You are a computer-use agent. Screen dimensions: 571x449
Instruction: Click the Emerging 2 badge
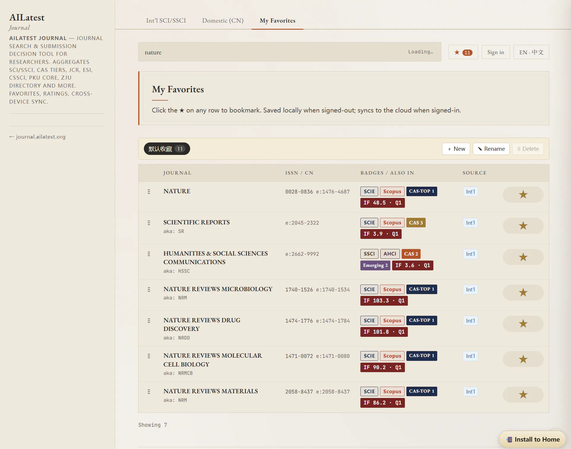(x=375, y=265)
